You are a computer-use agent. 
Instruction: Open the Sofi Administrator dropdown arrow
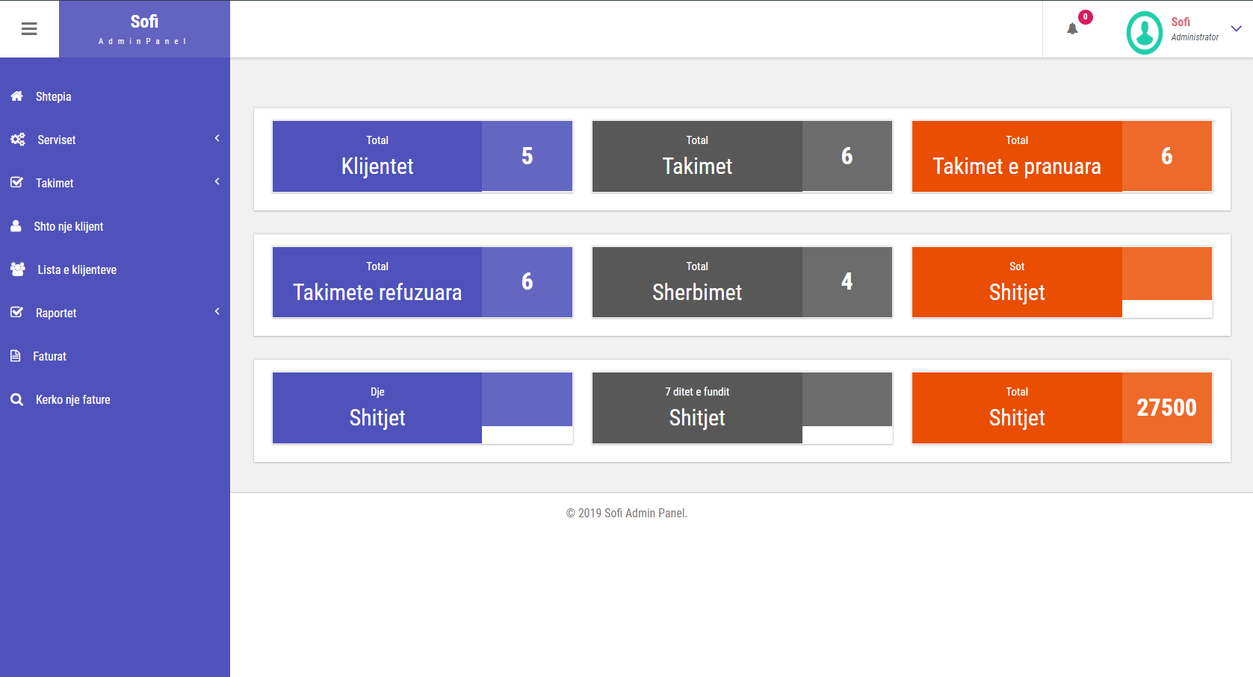click(x=1236, y=29)
